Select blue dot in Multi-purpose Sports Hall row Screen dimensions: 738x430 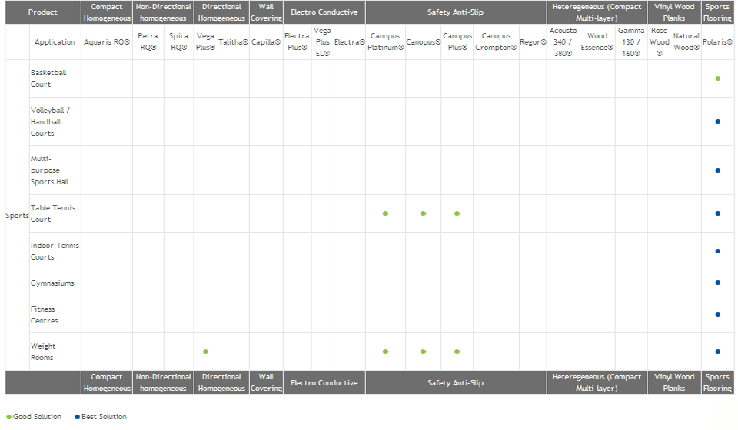718,170
